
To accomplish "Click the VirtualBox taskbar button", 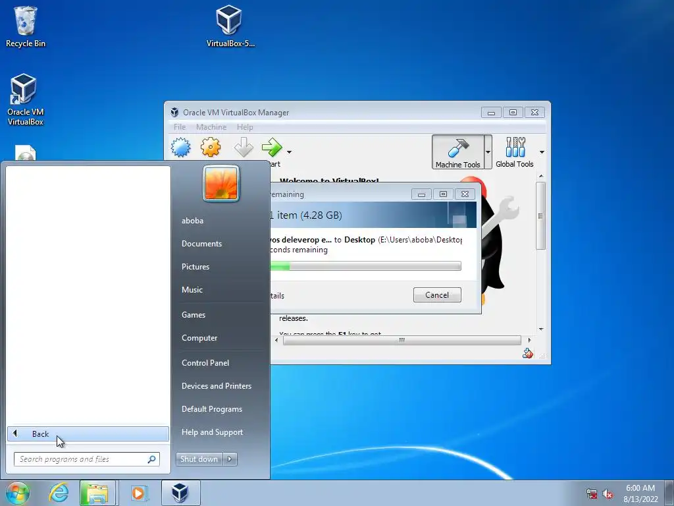I will coord(180,493).
